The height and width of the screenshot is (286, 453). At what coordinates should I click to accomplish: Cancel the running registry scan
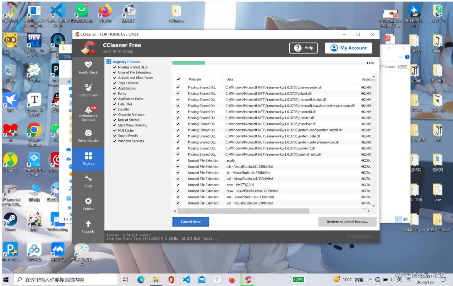click(x=191, y=222)
